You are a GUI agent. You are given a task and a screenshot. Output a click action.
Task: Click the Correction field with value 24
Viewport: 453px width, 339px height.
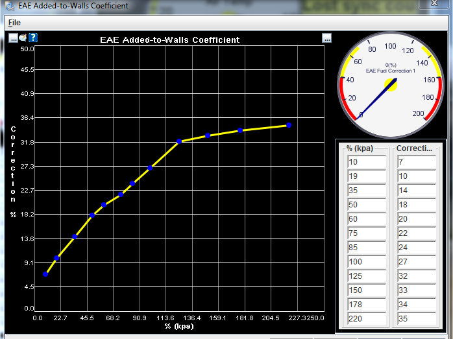pyautogui.click(x=416, y=248)
